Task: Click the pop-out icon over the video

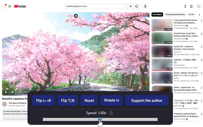Action: 76,16
